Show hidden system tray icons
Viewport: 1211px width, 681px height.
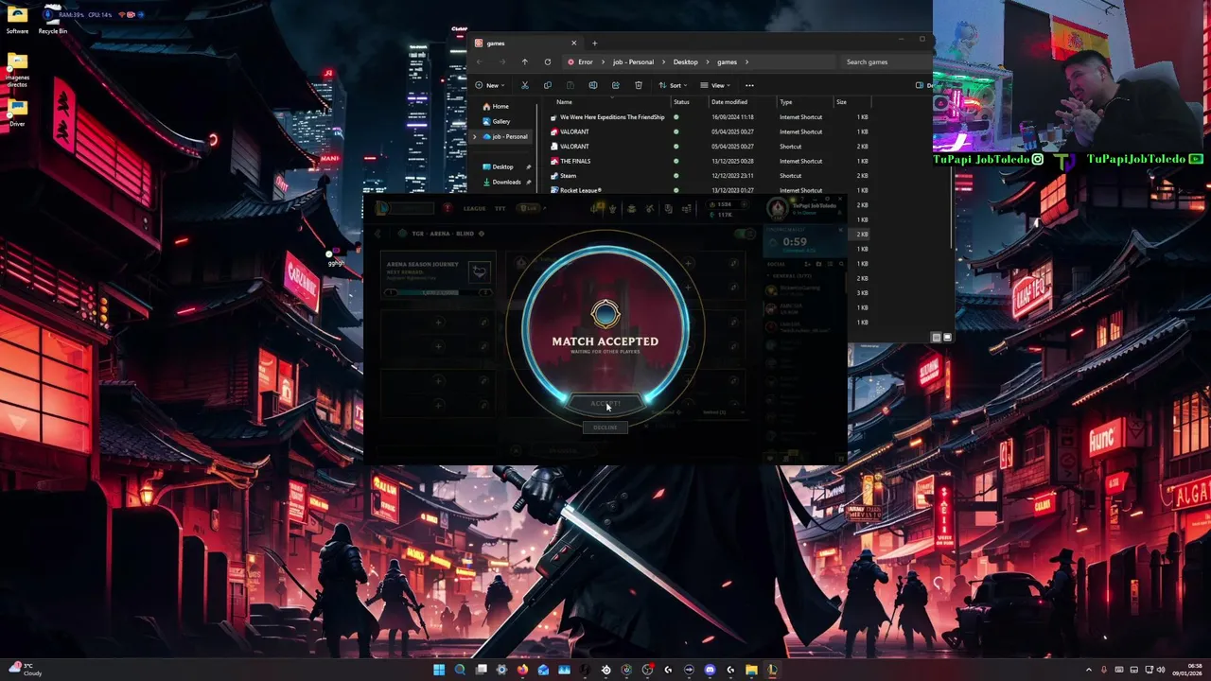(x=1088, y=670)
